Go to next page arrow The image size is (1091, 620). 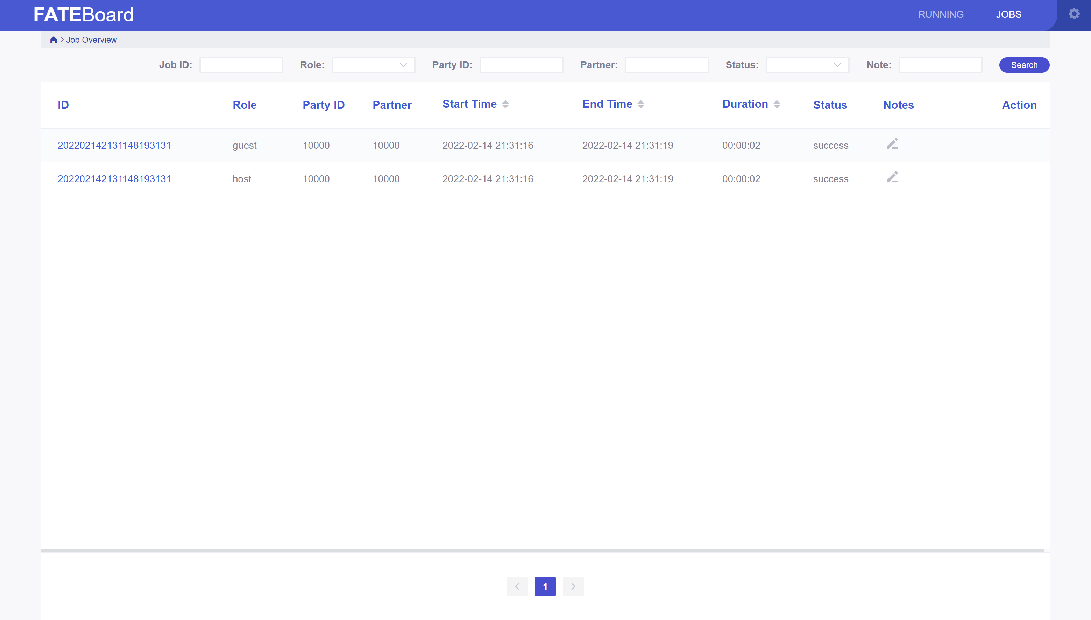click(573, 586)
